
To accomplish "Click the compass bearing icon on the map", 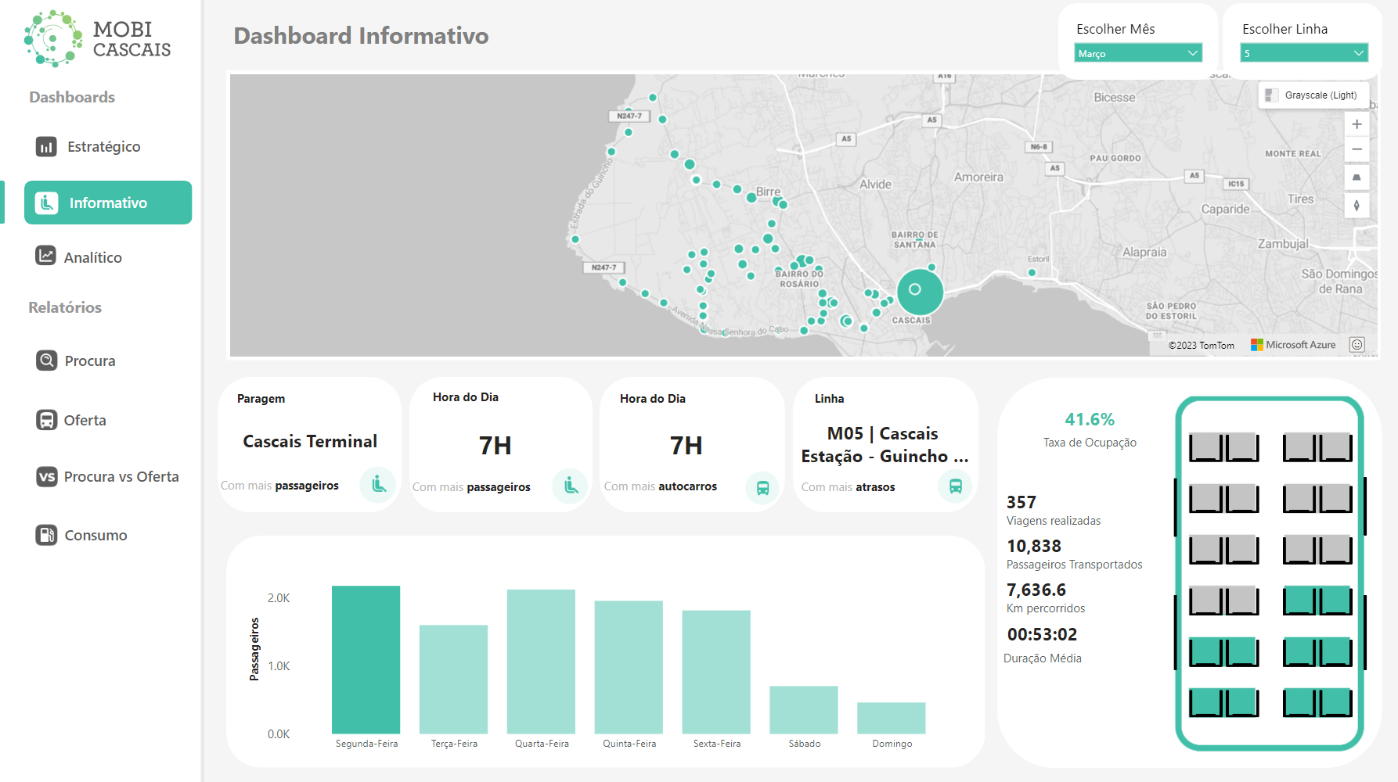I will pyautogui.click(x=1357, y=206).
